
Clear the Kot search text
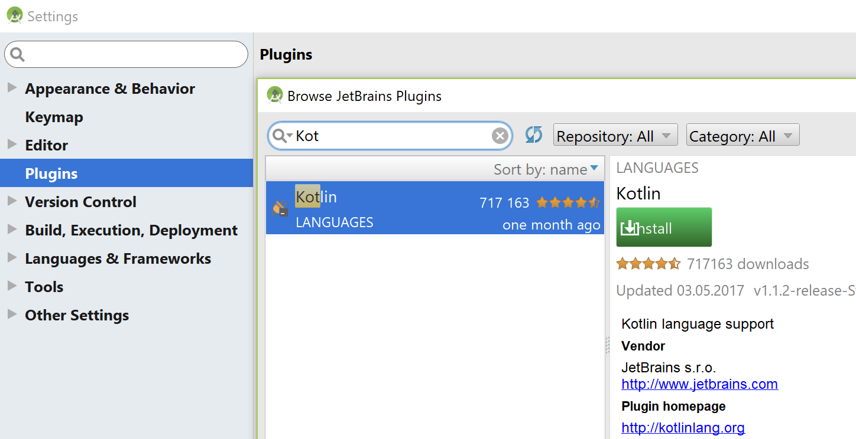(500, 136)
